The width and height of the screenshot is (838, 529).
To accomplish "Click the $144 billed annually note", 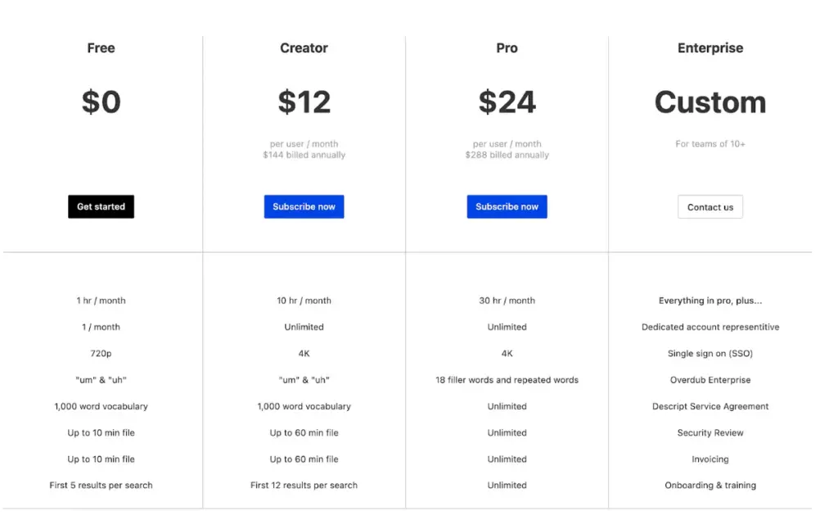I will [304, 155].
